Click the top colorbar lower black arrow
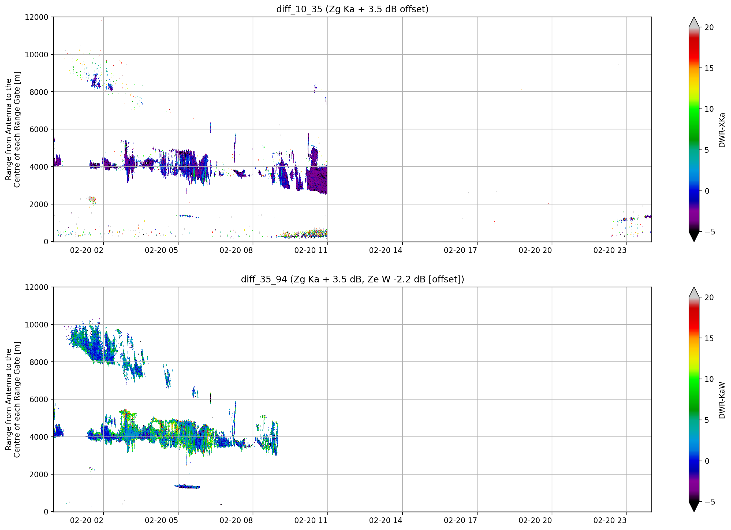The image size is (731, 530). coord(694,236)
